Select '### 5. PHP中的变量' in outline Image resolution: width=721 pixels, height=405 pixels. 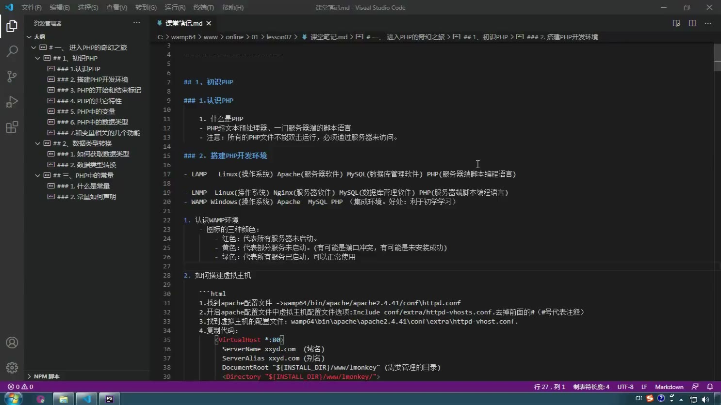pyautogui.click(x=86, y=111)
